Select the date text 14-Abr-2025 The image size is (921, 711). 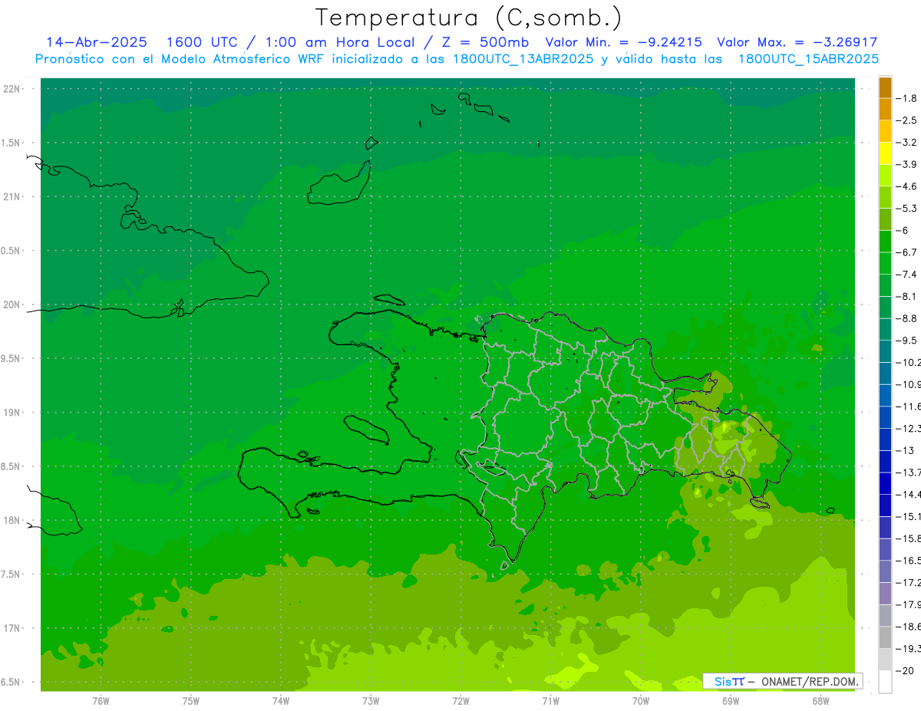coord(97,42)
